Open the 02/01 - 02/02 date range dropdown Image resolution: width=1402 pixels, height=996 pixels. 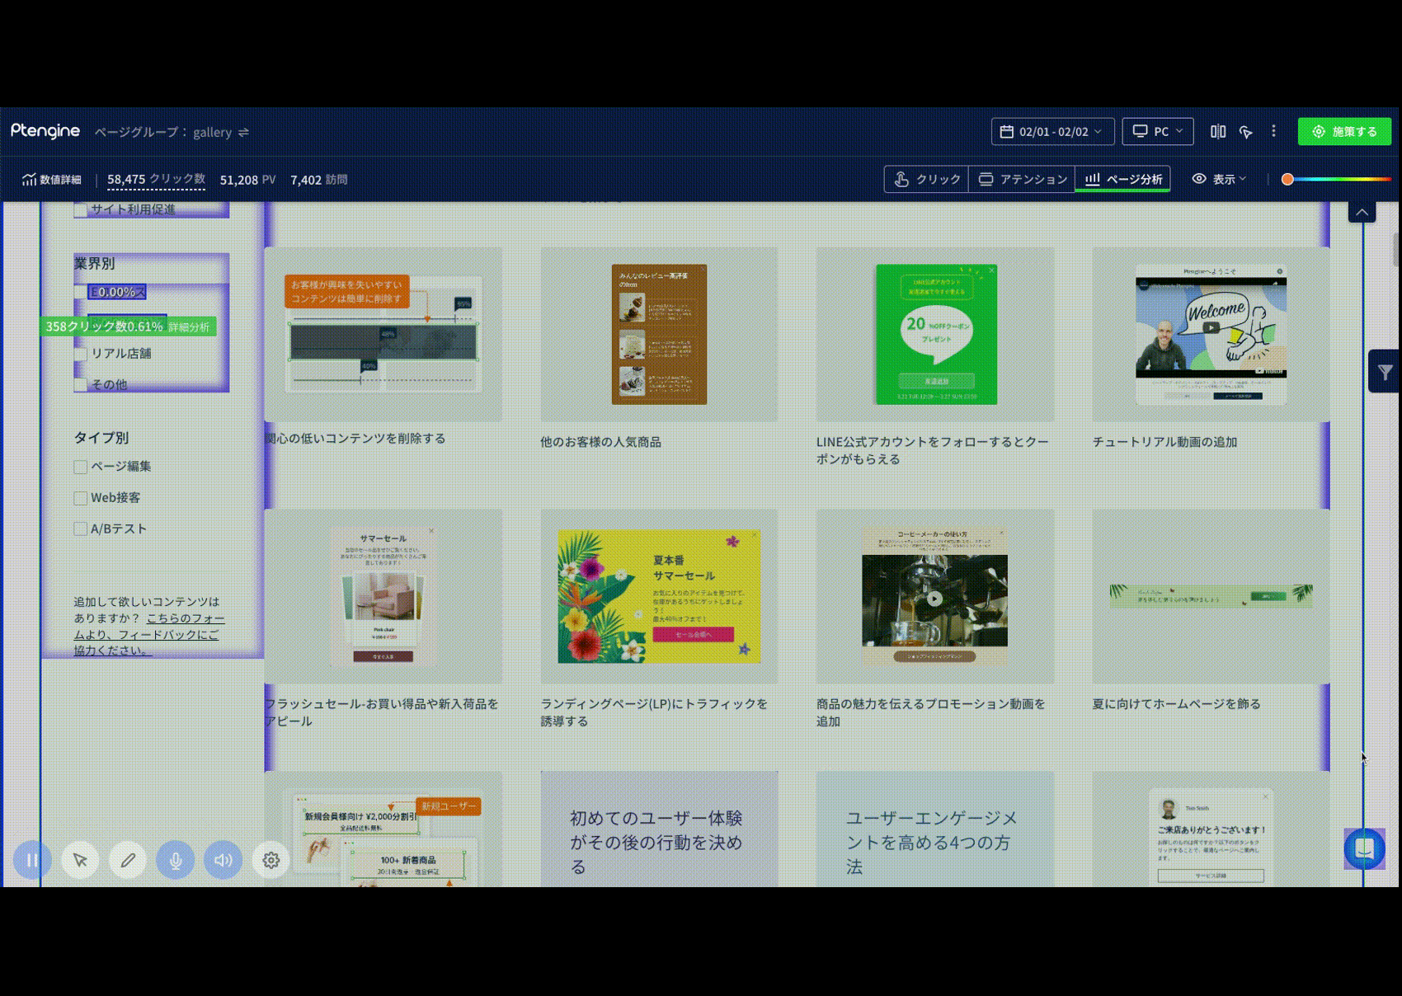[x=1052, y=132]
